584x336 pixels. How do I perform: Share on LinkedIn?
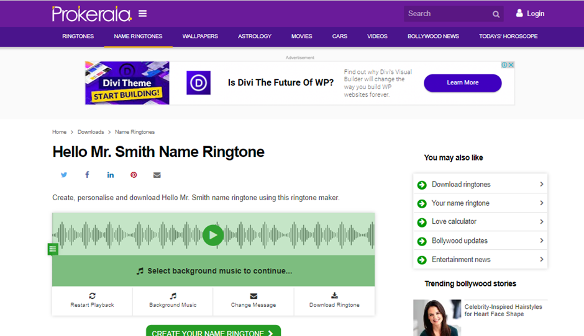tap(110, 175)
